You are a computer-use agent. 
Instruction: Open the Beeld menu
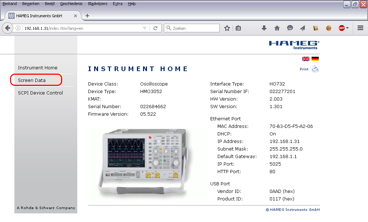(50, 4)
